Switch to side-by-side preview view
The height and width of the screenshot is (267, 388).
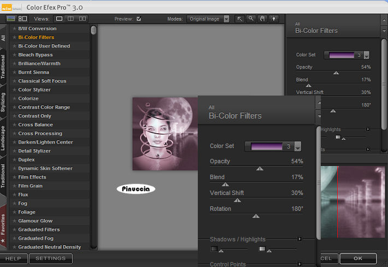point(83,19)
